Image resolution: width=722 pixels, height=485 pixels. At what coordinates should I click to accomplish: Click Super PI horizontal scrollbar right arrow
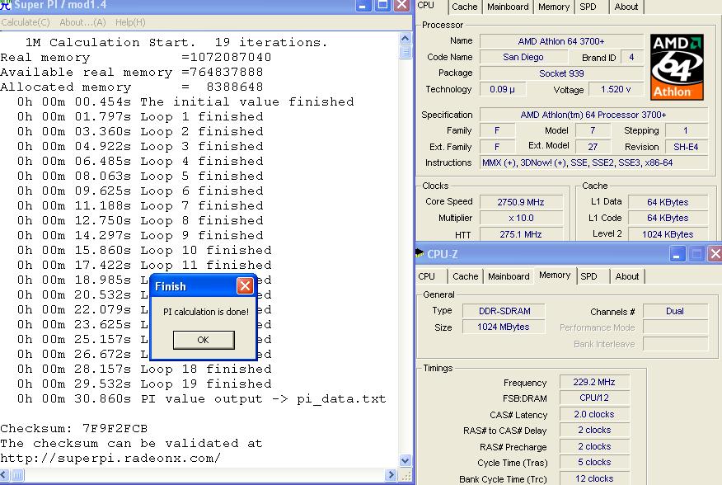(x=391, y=474)
